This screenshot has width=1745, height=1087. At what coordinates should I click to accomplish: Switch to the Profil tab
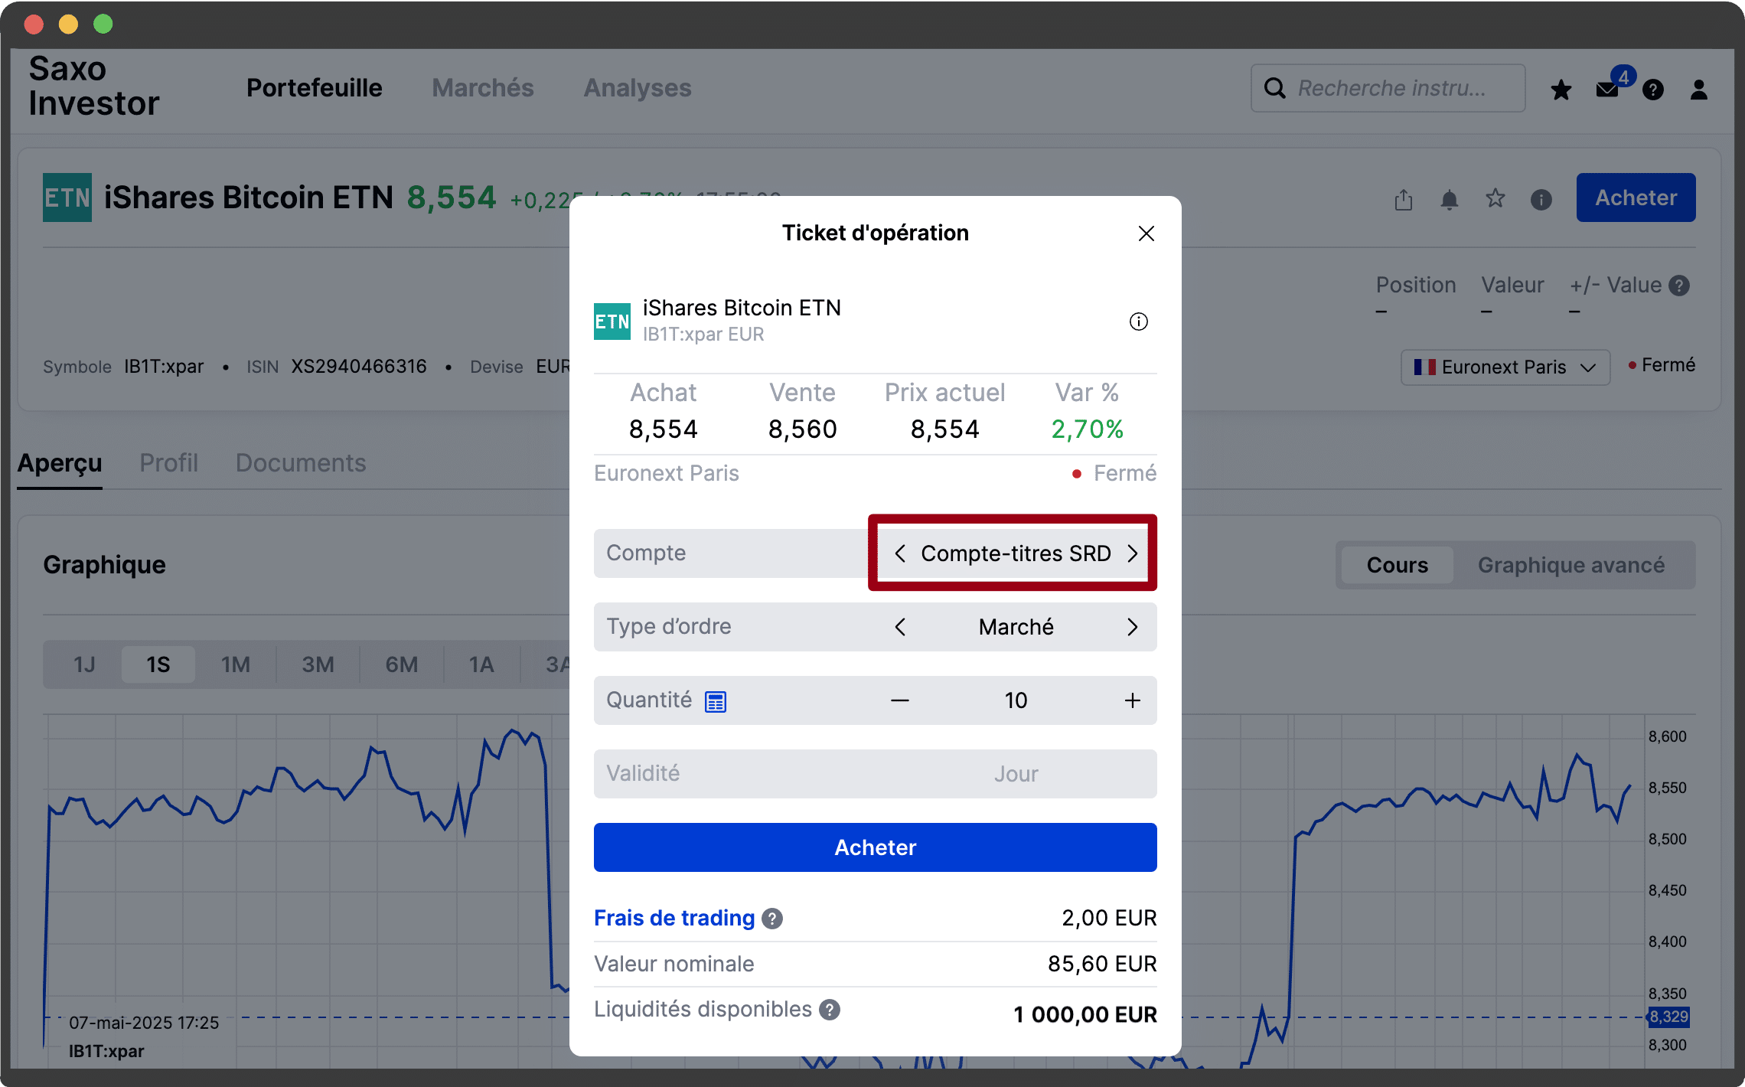coord(168,463)
